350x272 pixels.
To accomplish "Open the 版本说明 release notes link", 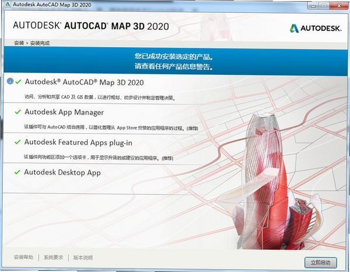I will click(x=83, y=258).
